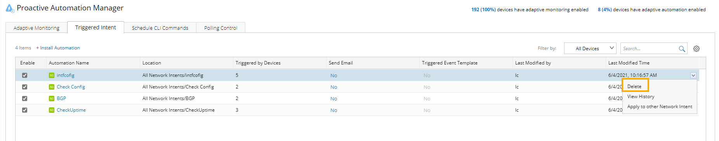Uncheck the Enable box for intfcofig
This screenshot has height=141, width=719.
point(24,75)
